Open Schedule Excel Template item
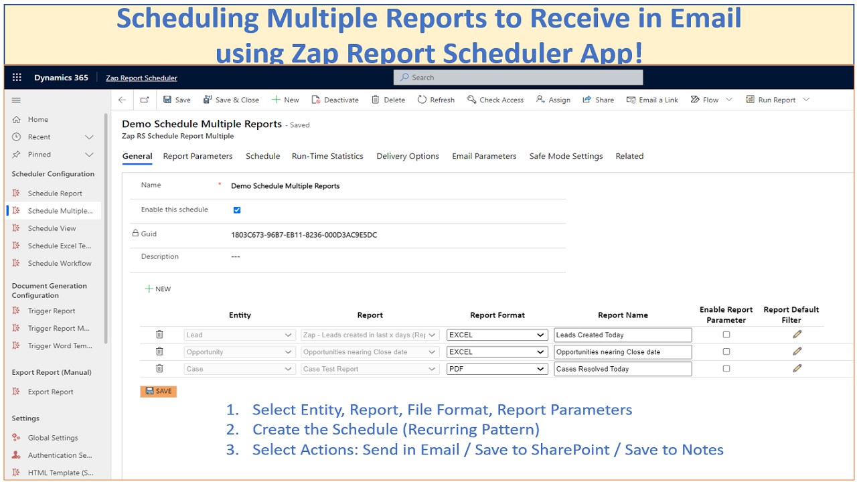 click(x=59, y=246)
